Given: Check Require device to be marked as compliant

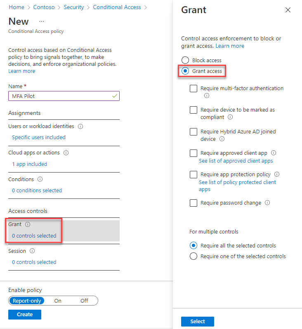Looking at the screenshot, I should point(193,110).
